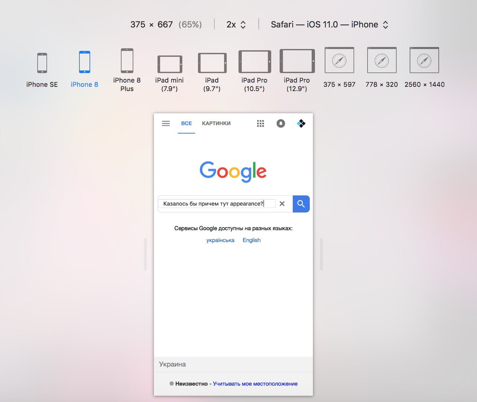
Task: Open the Safari iOS 11.0 user agent dropdown
Action: pyautogui.click(x=329, y=25)
